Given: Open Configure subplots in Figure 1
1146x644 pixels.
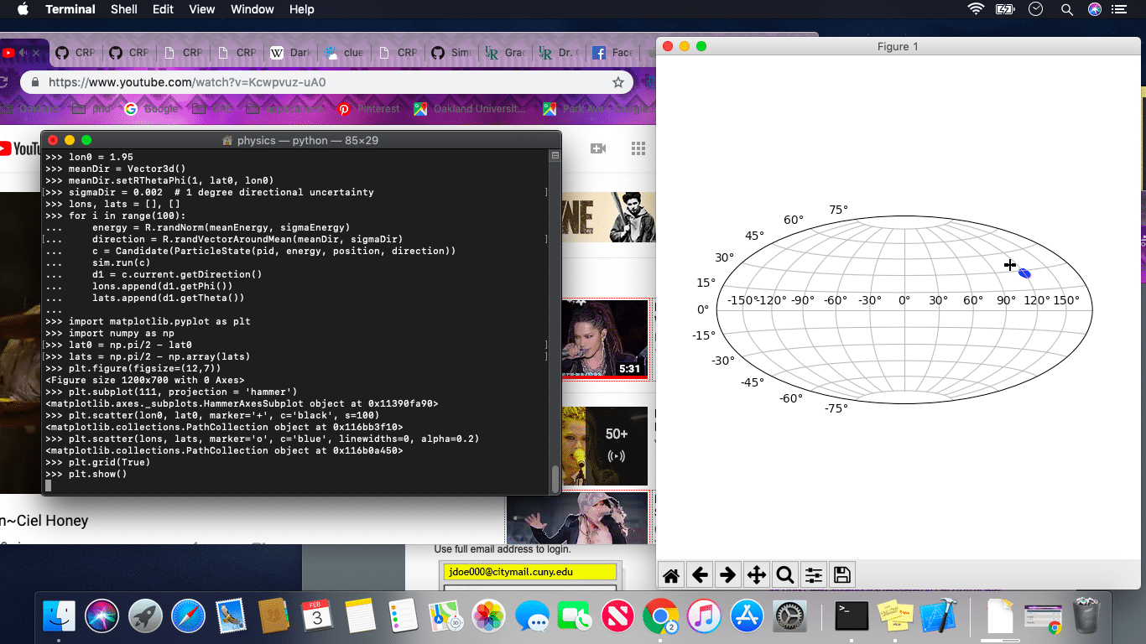Looking at the screenshot, I should click(x=814, y=574).
